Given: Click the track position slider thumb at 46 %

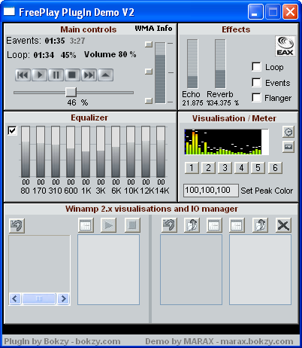Looking at the screenshot, I should [71, 92].
